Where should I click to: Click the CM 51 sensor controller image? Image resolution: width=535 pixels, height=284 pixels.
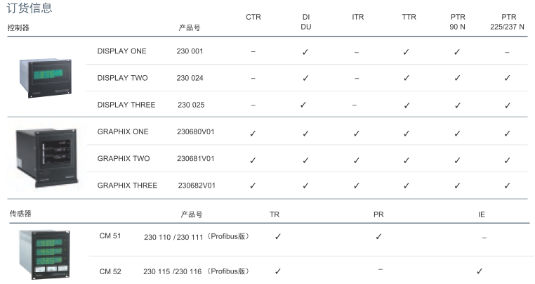[x=45, y=254]
